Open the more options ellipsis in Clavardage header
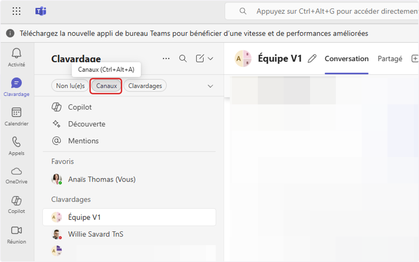The height and width of the screenshot is (262, 419). [x=166, y=58]
